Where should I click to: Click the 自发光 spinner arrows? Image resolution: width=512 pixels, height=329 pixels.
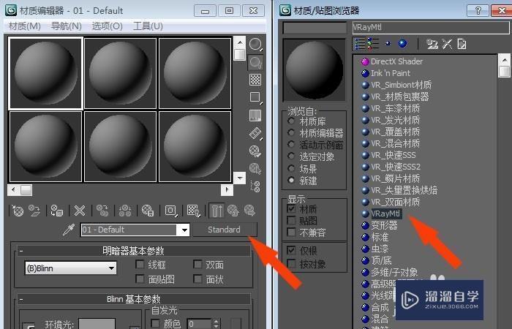pyautogui.click(x=216, y=323)
